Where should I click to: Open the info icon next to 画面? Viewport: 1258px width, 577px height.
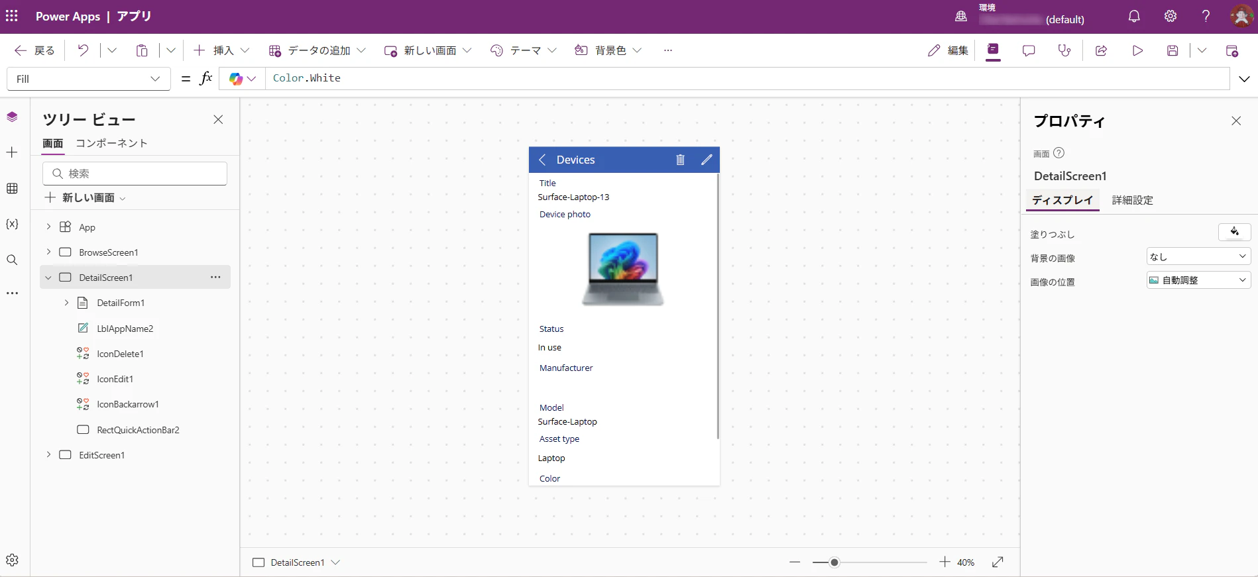point(1059,153)
